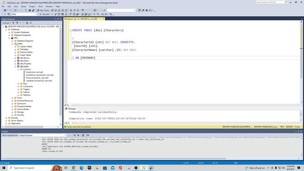Select the dbo.Bonus table

click(24, 58)
